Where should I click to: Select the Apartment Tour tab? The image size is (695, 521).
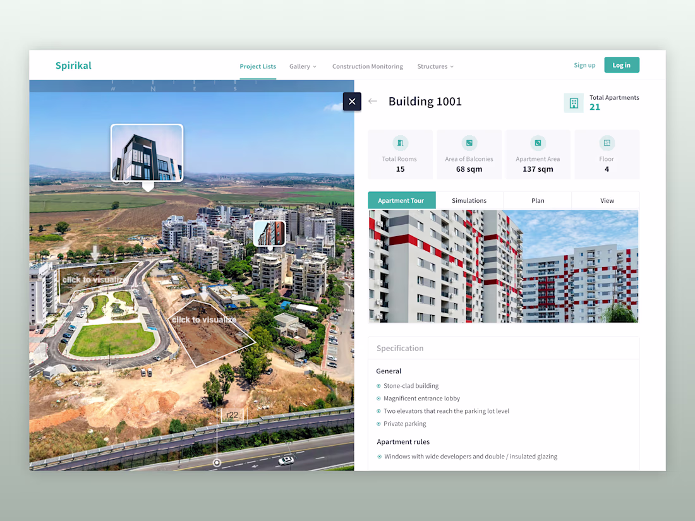point(402,200)
